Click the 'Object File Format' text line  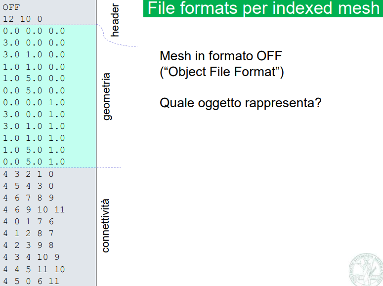(222, 72)
